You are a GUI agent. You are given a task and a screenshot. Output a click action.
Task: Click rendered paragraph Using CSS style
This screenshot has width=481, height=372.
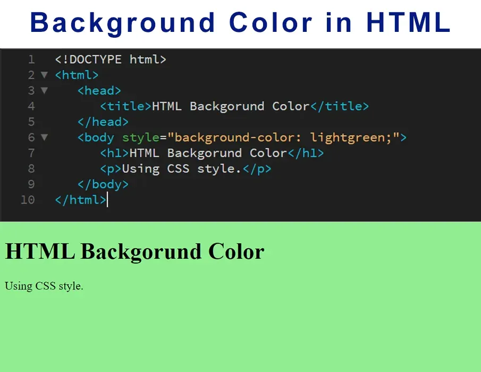click(x=44, y=286)
